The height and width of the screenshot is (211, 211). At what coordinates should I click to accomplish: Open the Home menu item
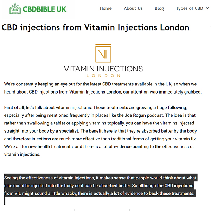click(106, 8)
